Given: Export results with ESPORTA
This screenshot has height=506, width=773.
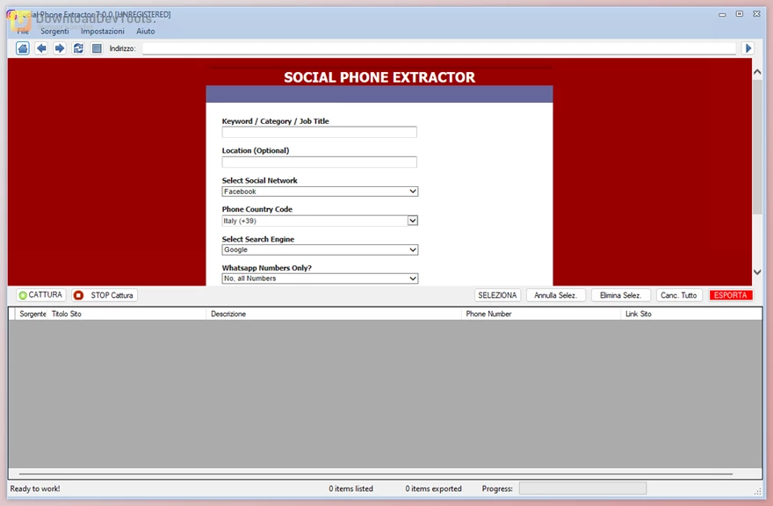Looking at the screenshot, I should (731, 295).
